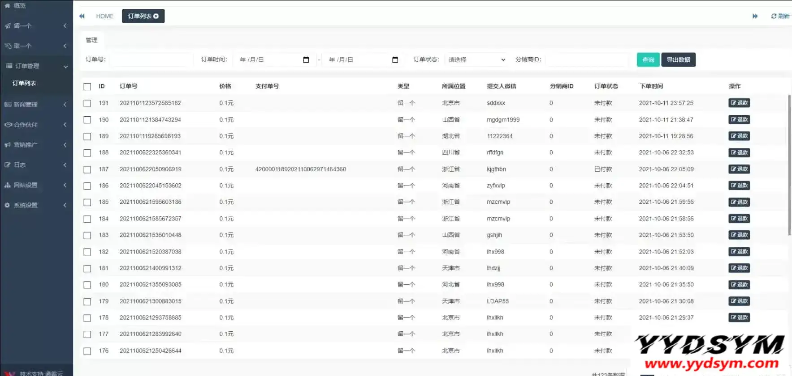
Task: Click payment number 4200001189202110062971464360
Action: (x=301, y=169)
